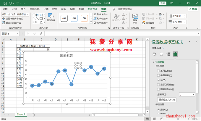Toggle the Category Name (类别名称) checkbox
This screenshot has height=121, width=201.
click(x=158, y=75)
